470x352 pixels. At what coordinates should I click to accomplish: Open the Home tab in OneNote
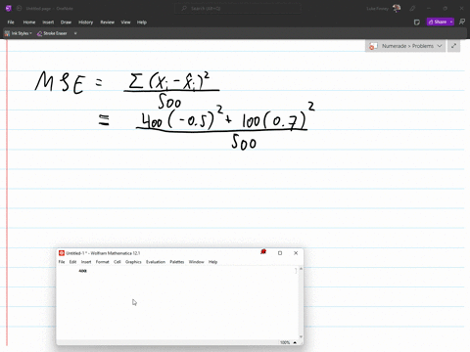click(x=29, y=22)
